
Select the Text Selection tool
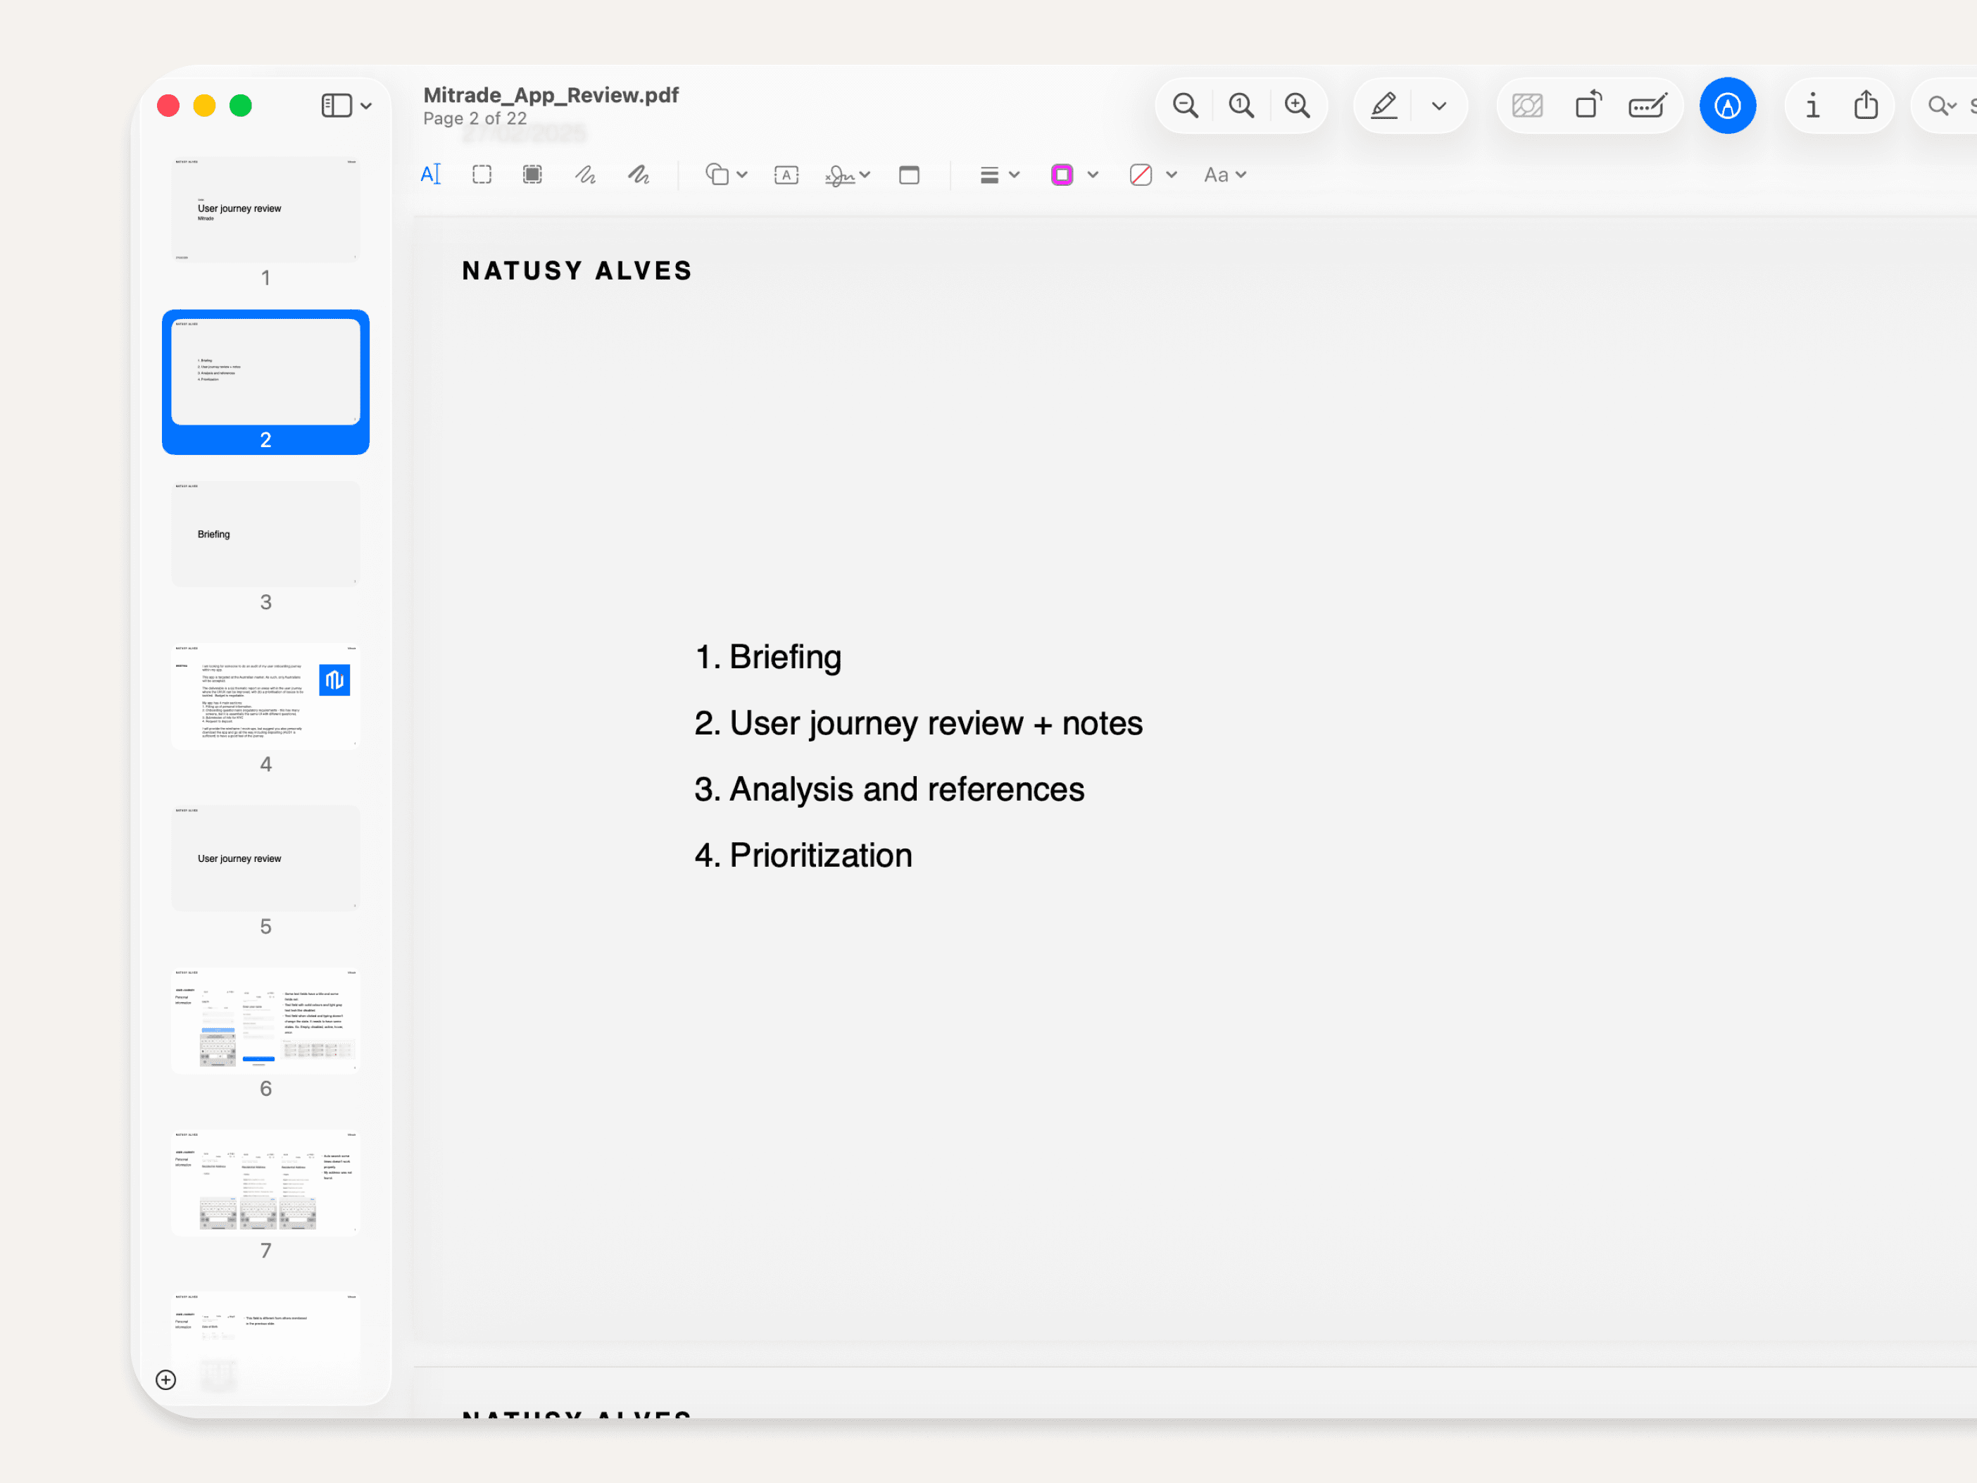(x=430, y=175)
